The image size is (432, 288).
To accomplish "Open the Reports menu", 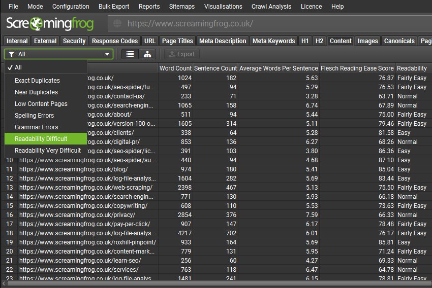I will (149, 6).
